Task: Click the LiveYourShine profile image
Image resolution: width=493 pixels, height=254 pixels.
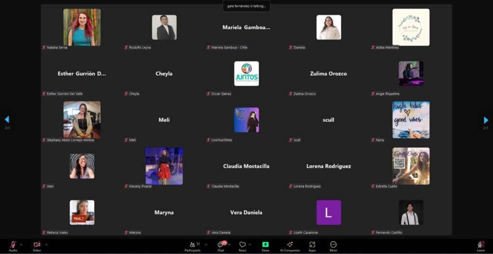Action: point(246,120)
